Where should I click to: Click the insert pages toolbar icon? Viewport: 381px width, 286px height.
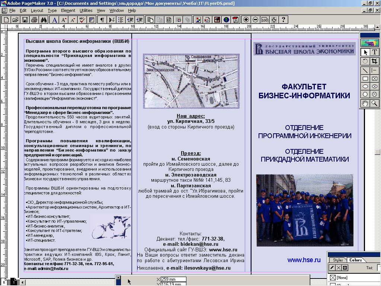tap(150, 20)
